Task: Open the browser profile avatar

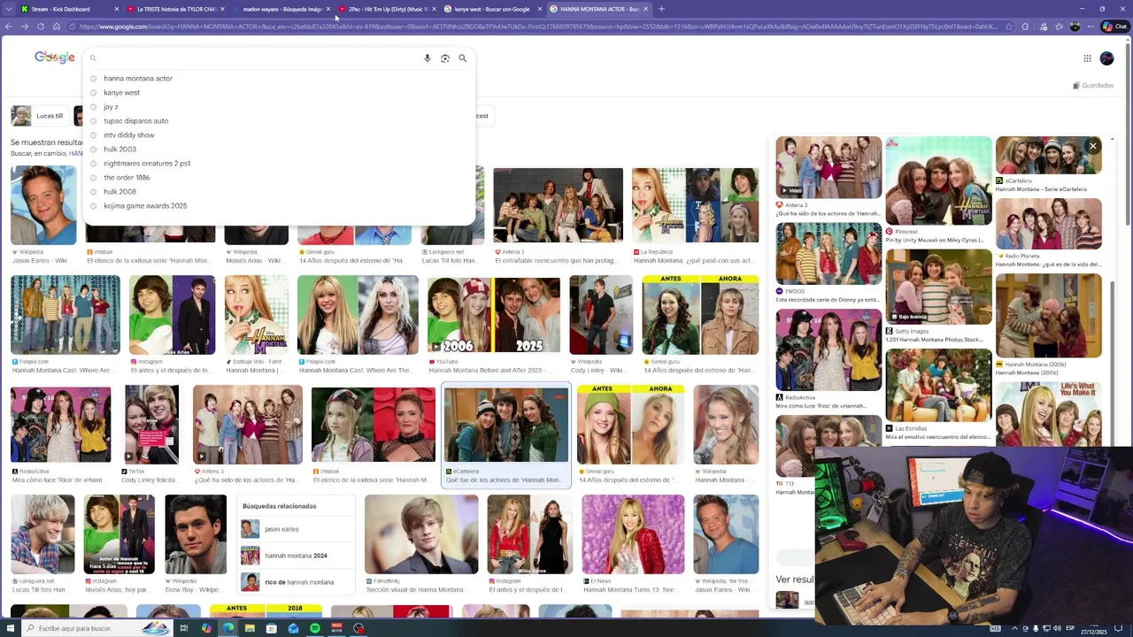Action: (1075, 27)
